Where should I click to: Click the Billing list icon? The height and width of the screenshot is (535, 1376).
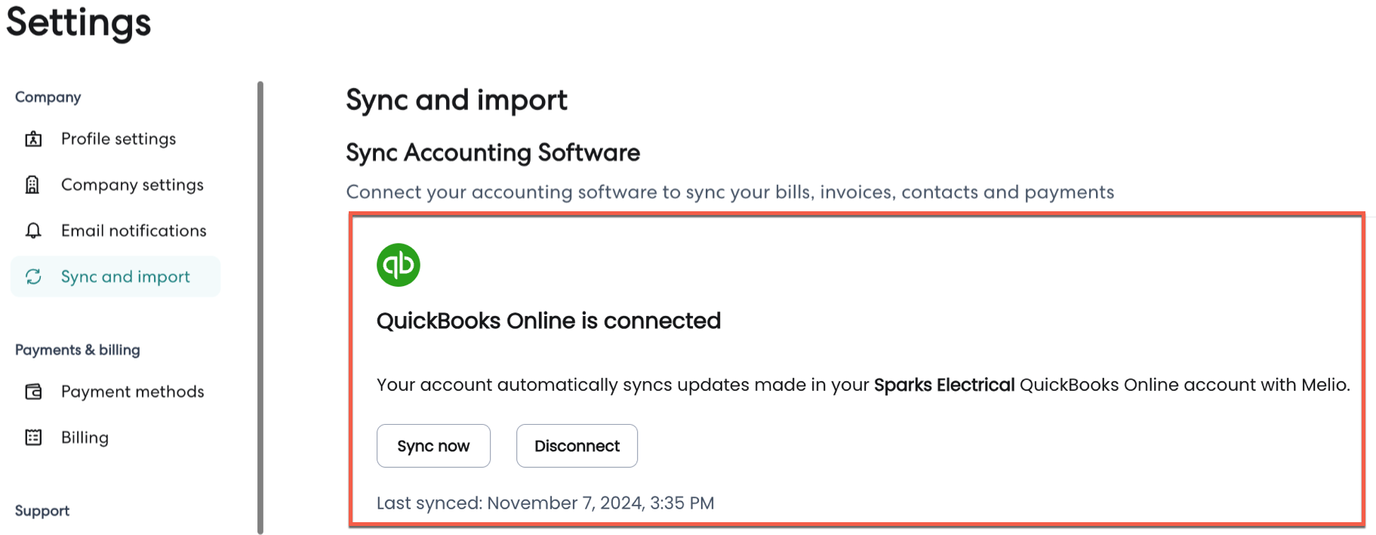point(33,438)
